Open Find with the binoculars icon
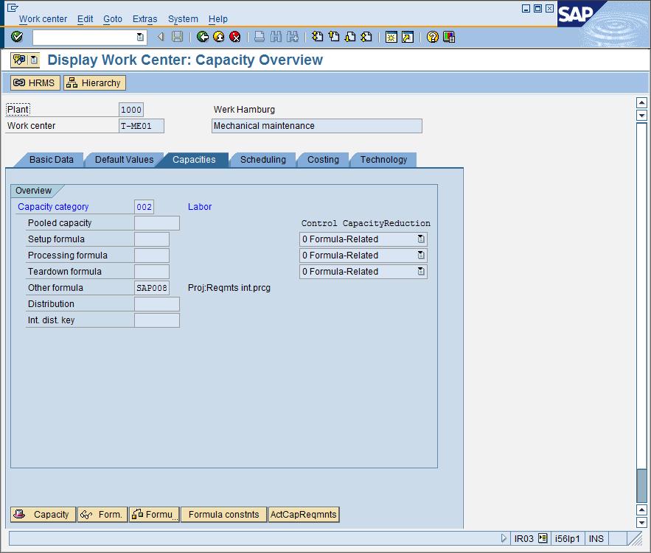651x553 pixels. 276,37
